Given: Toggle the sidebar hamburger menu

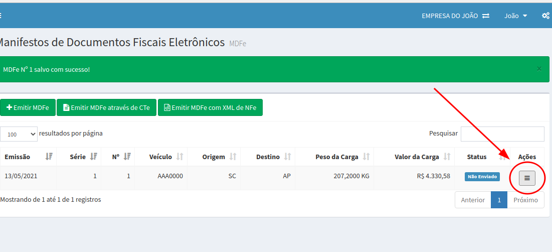Looking at the screenshot, I should [1, 16].
